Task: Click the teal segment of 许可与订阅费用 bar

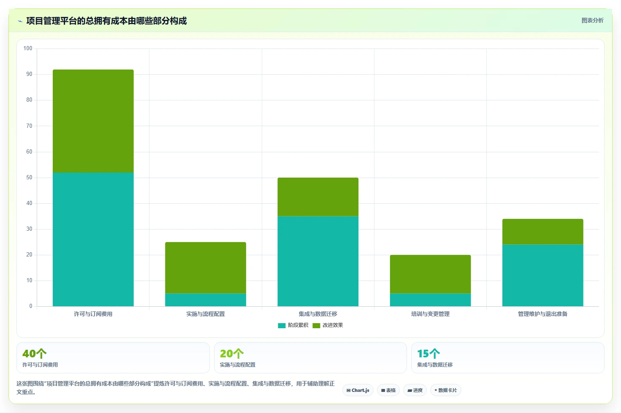Action: point(93,239)
